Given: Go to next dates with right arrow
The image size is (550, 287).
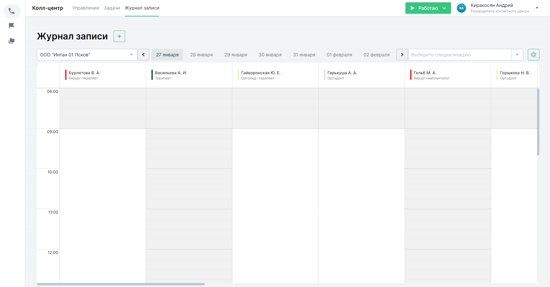Looking at the screenshot, I should pyautogui.click(x=402, y=55).
